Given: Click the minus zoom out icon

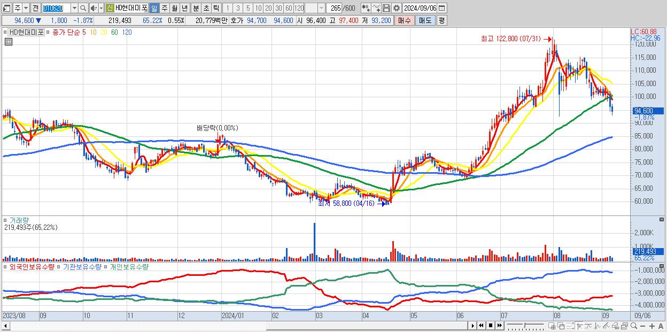Looking at the screenshot, I should tap(643, 326).
